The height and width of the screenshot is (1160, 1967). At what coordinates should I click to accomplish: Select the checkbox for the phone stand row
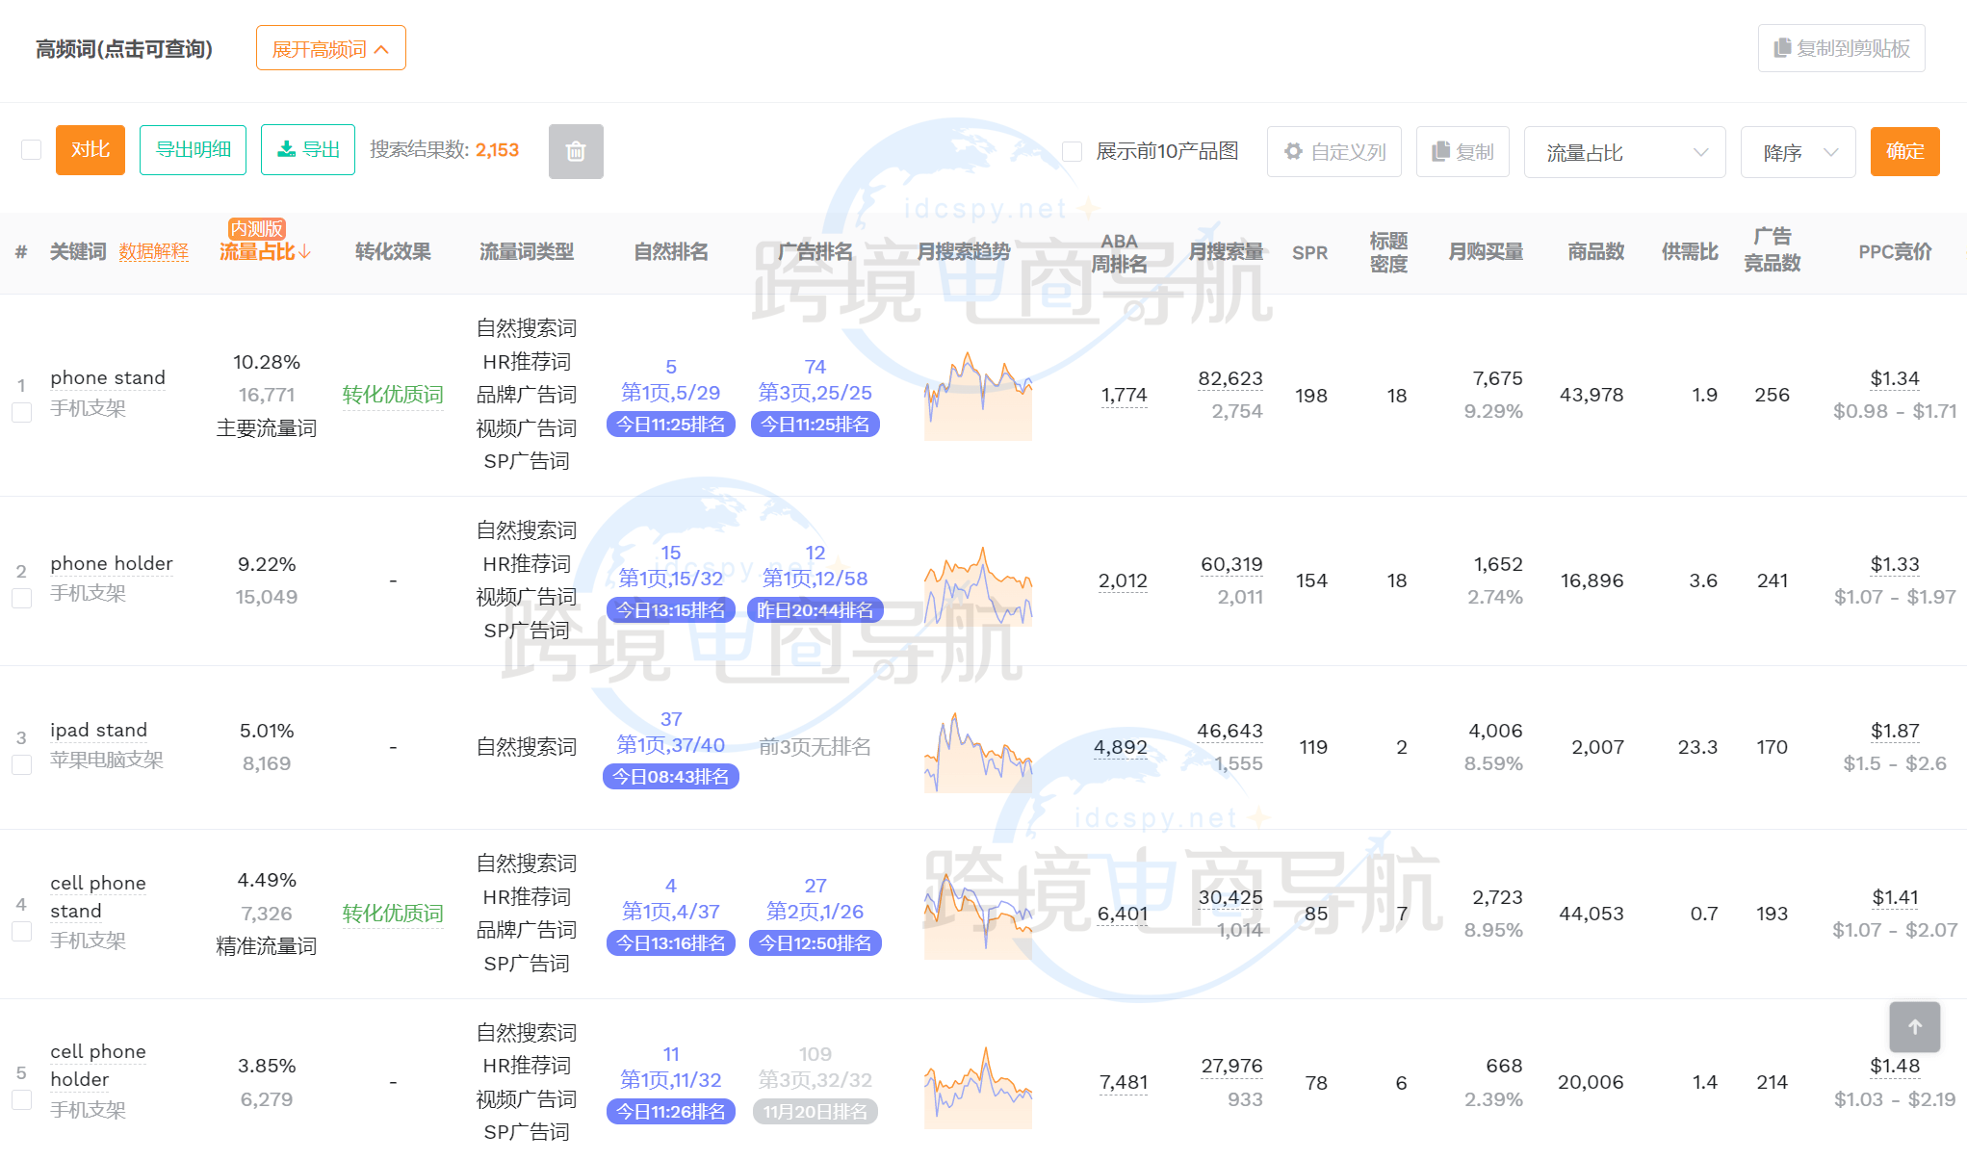click(x=21, y=412)
